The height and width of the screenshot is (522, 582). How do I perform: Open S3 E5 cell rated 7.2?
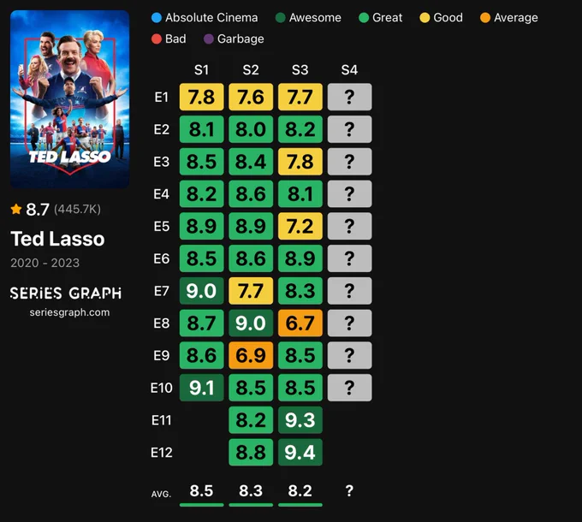[300, 226]
